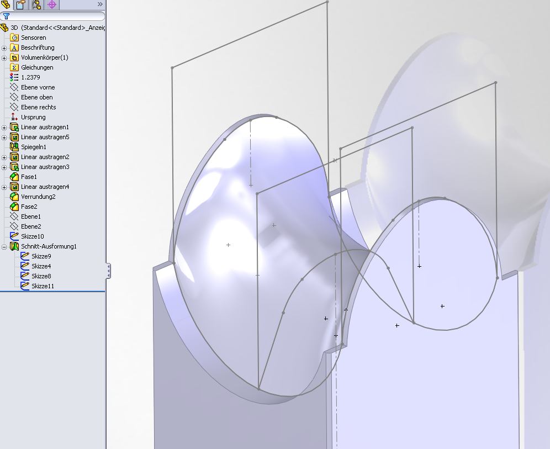Expand the Linear austragen3 feature
This screenshot has height=449, width=550.
(4, 167)
